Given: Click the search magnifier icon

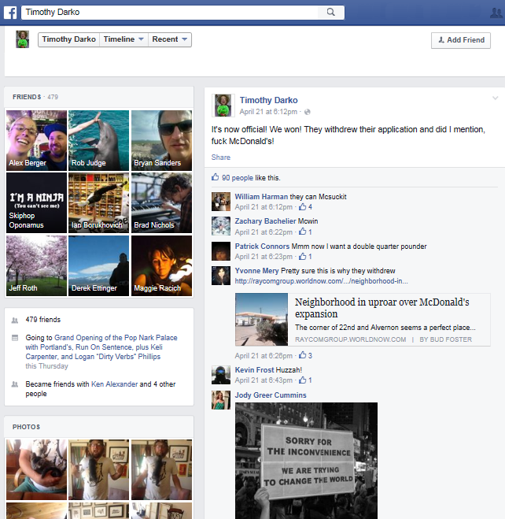Looking at the screenshot, I should pos(331,13).
